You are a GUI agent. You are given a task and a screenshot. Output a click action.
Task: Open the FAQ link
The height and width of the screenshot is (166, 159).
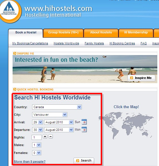(144, 43)
